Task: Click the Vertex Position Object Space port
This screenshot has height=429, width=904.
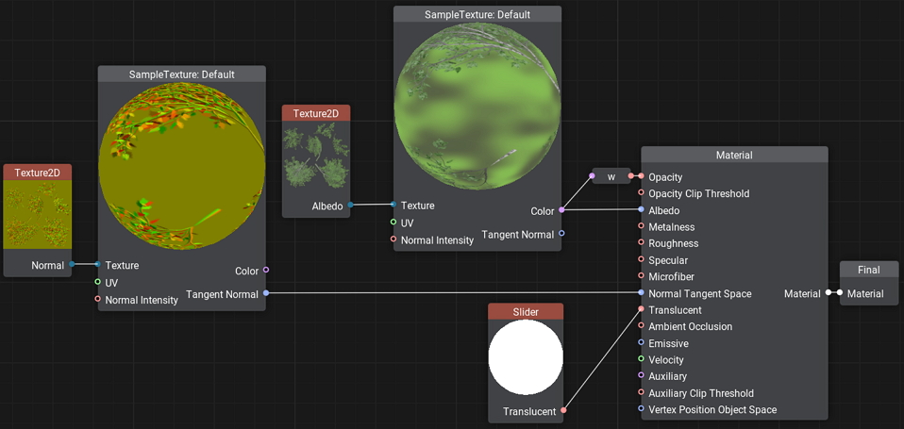Action: tap(642, 410)
